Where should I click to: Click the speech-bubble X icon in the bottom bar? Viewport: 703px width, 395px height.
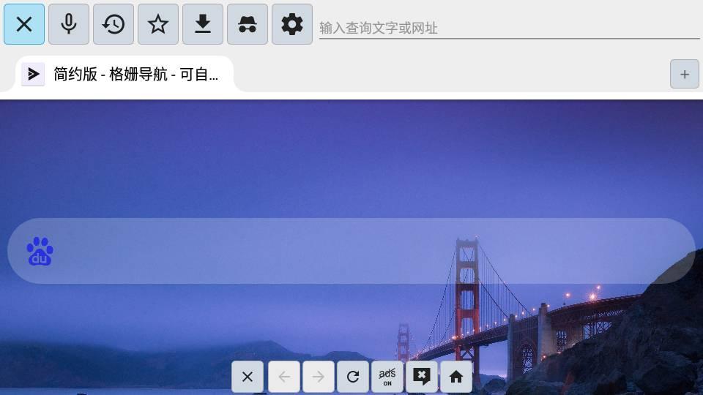tap(422, 377)
